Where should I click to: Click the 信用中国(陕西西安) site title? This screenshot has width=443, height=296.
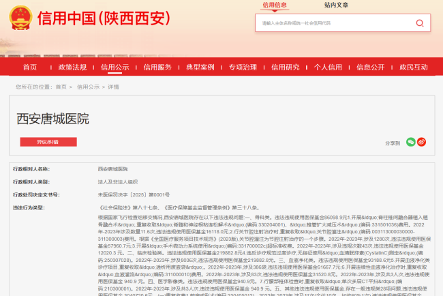click(104, 18)
